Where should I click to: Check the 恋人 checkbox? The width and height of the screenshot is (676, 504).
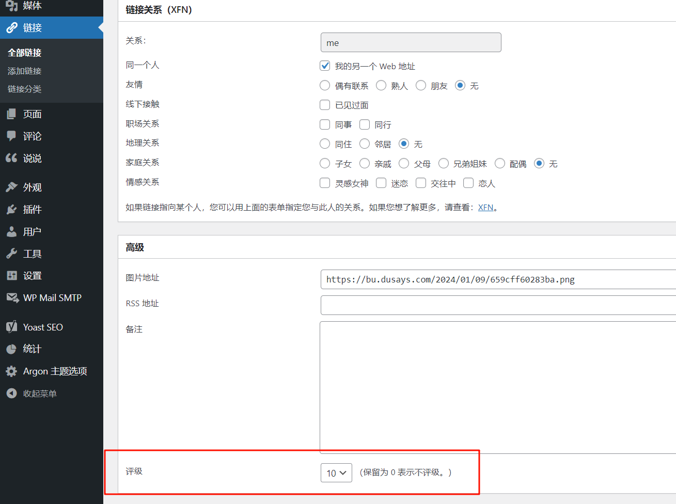click(468, 183)
